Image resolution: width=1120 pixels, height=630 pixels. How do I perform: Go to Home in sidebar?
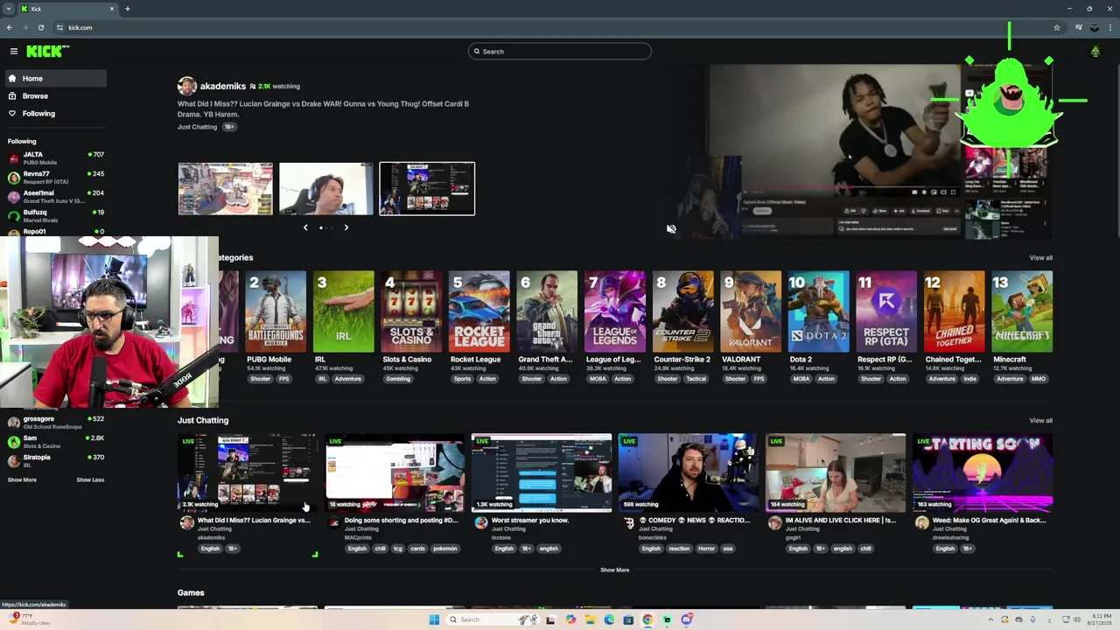(x=54, y=79)
